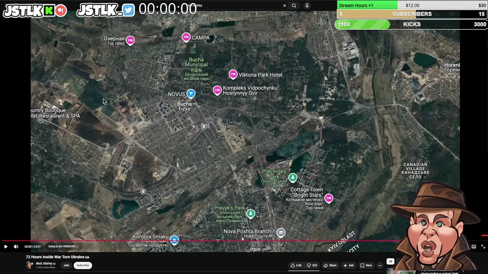Click the Komora Smaku map pin
This screenshot has height=274, width=488.
pyautogui.click(x=174, y=240)
